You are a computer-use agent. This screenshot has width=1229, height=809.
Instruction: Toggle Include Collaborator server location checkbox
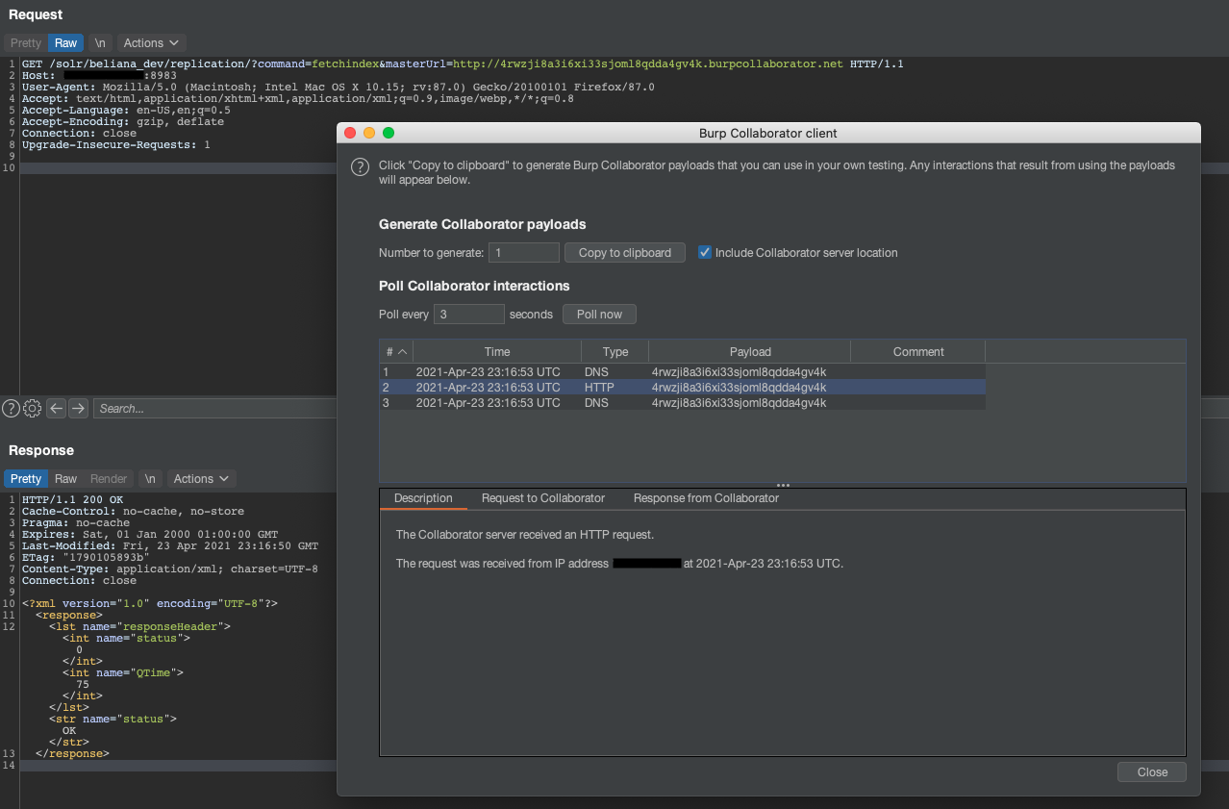[705, 252]
